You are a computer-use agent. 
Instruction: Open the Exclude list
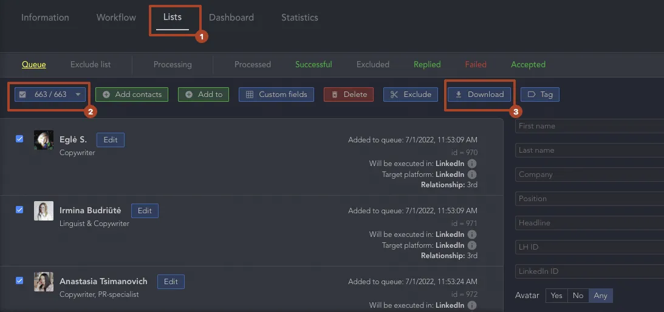[90, 65]
